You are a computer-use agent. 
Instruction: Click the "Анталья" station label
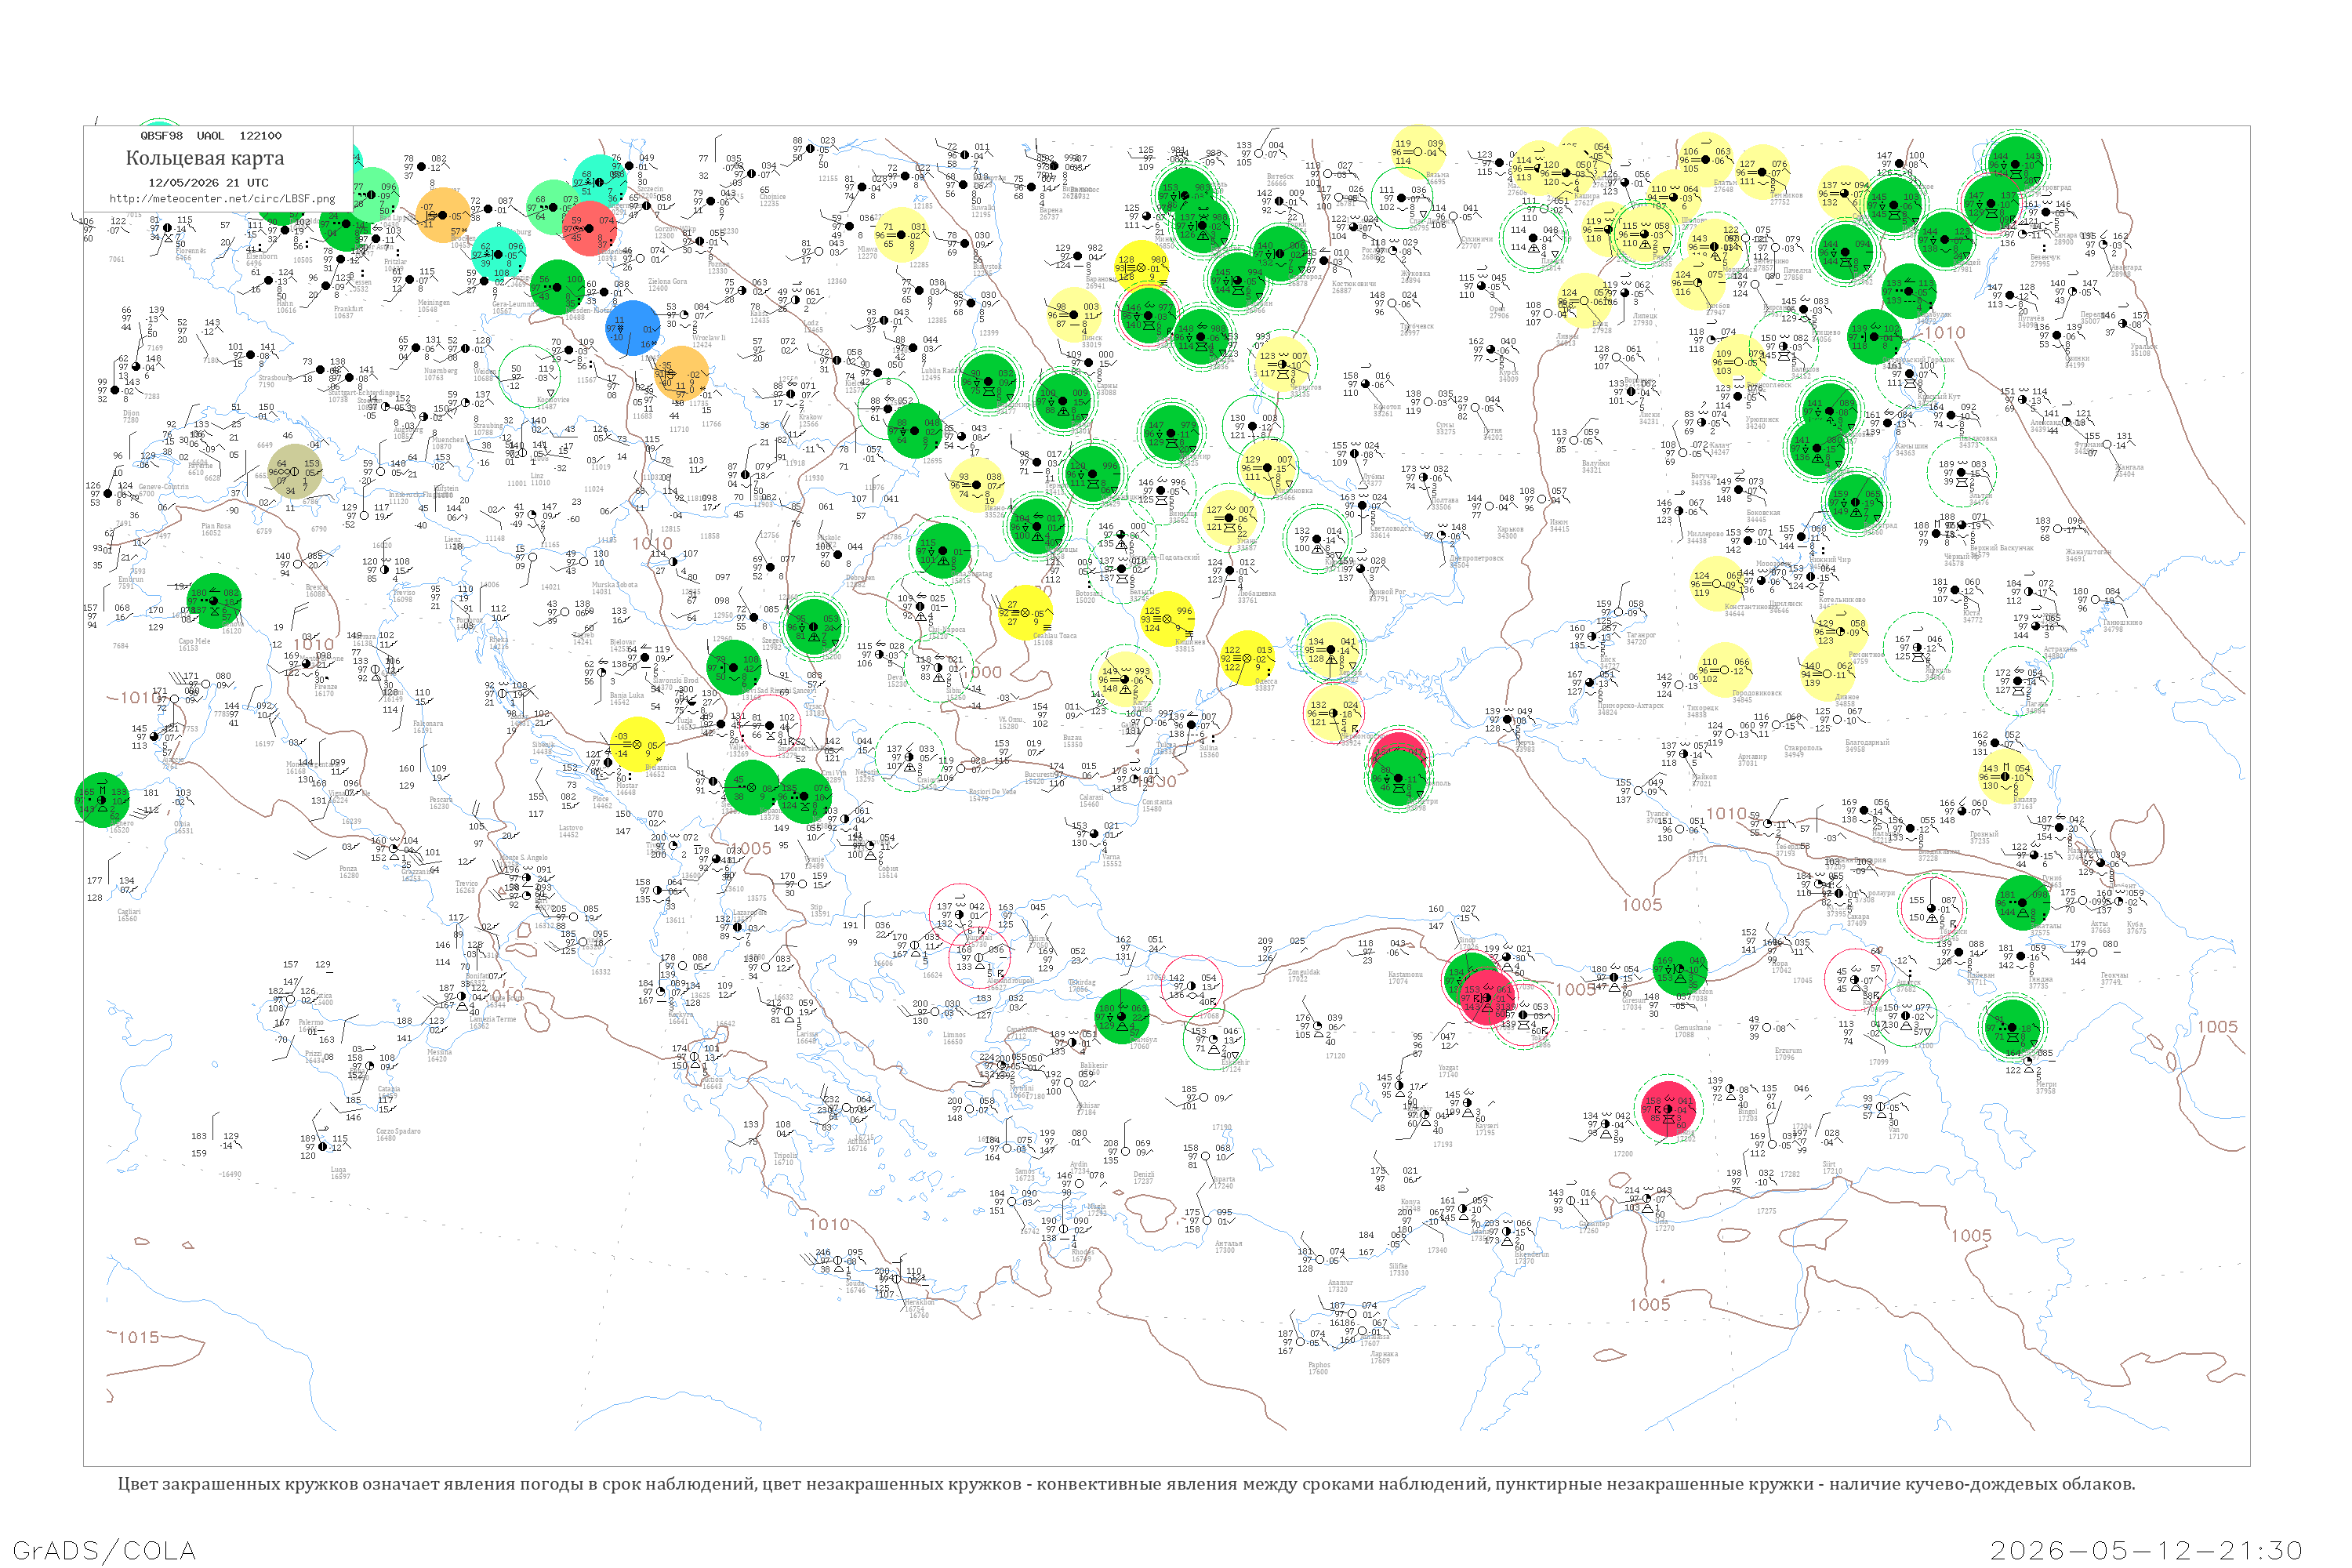(1229, 1244)
